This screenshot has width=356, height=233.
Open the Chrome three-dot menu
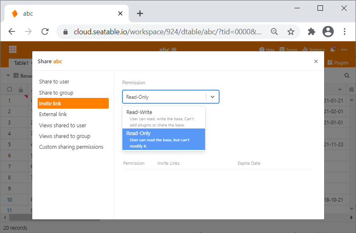pyautogui.click(x=344, y=31)
